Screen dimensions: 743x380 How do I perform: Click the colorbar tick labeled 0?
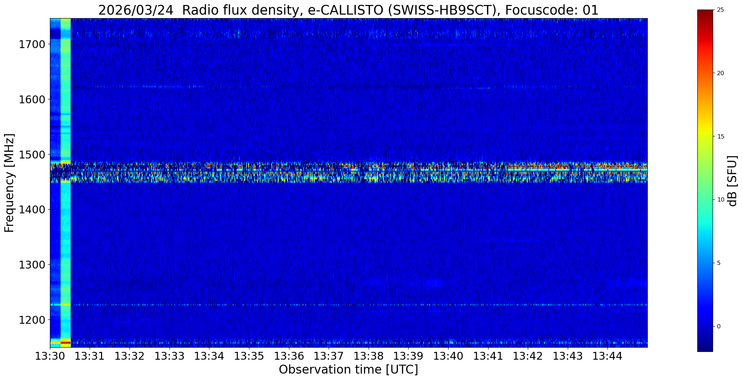tap(719, 326)
